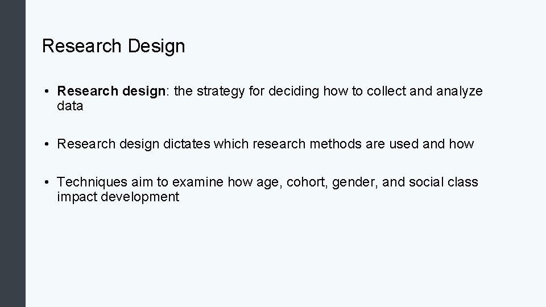Click the word 'data' on the wrapped line
546x307 pixels.
coord(70,106)
